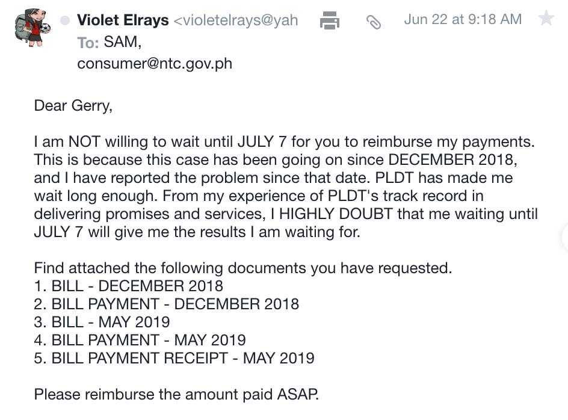Screen dimensions: 568x420
Task: Click the "Dear Gerry," greeting line
Action: pyautogui.click(x=73, y=105)
